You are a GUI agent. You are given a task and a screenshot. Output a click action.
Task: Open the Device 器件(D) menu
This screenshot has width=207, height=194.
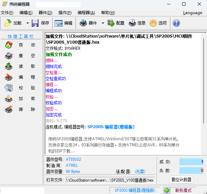click(x=45, y=13)
